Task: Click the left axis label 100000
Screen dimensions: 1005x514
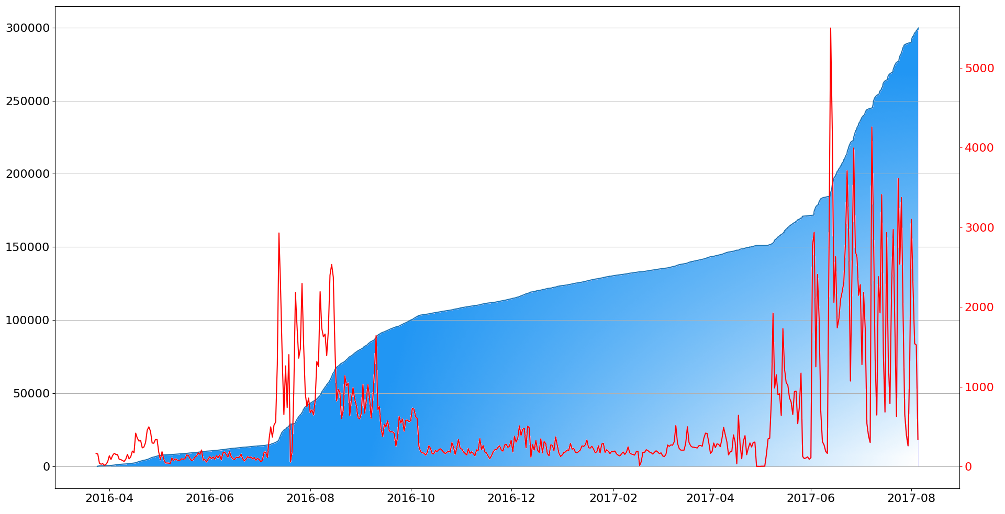Action: click(x=28, y=321)
